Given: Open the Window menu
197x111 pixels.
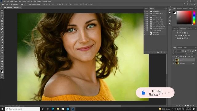Looking at the screenshot, I should (45, 1).
